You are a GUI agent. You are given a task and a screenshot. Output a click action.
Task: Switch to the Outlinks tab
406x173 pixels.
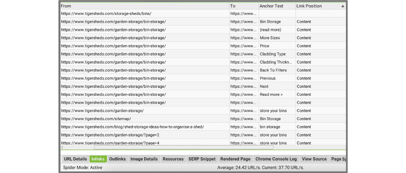tap(117, 159)
